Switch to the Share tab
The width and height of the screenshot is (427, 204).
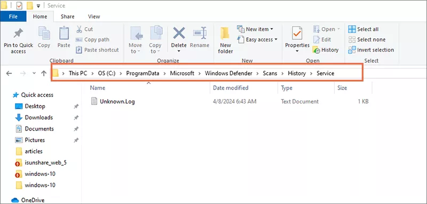point(68,17)
